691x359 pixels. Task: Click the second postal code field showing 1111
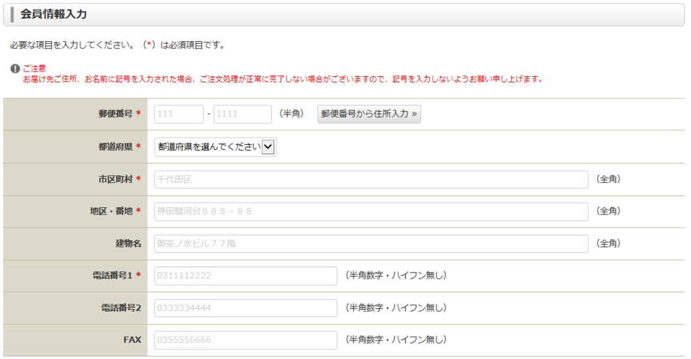243,114
